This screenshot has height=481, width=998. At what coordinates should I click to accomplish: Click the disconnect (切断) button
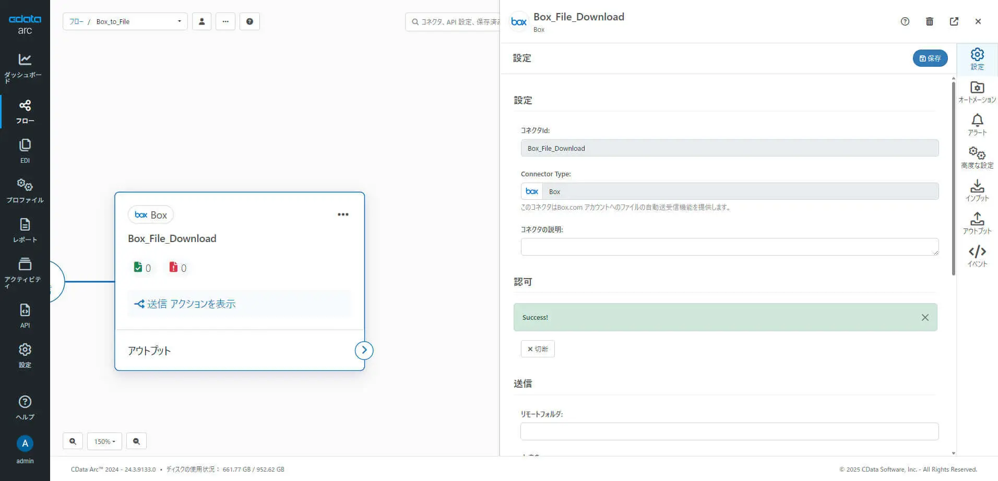tap(538, 349)
